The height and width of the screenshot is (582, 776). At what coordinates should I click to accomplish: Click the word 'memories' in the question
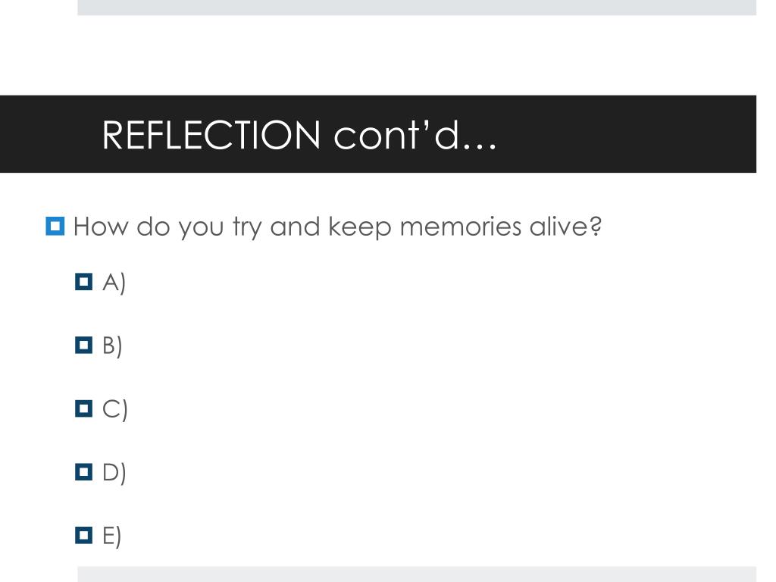(x=460, y=227)
